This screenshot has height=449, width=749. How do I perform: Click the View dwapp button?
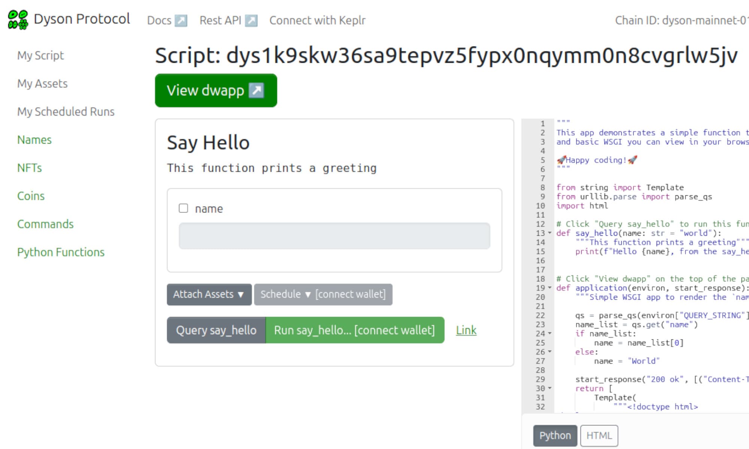click(x=216, y=91)
